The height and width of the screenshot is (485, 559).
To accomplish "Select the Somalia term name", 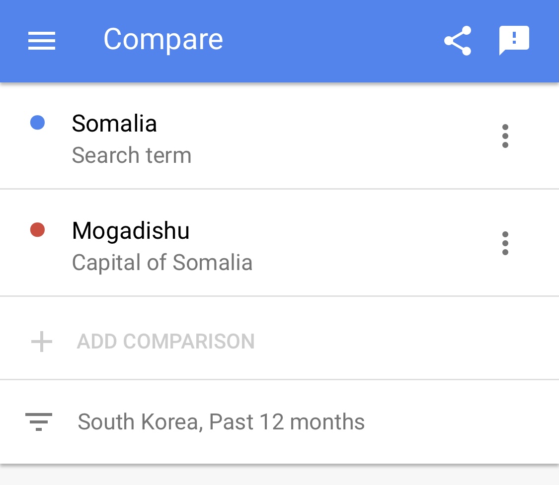I will pos(114,124).
